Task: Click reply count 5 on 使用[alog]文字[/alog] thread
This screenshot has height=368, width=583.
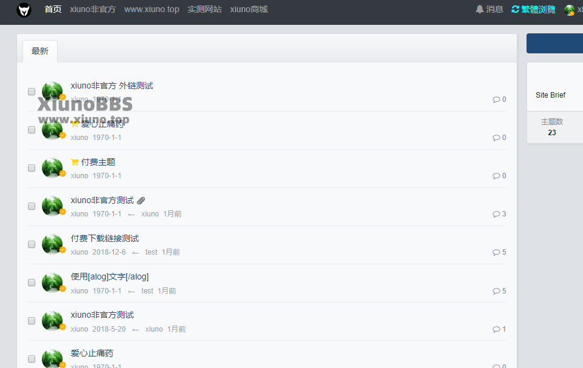Action: pos(499,291)
